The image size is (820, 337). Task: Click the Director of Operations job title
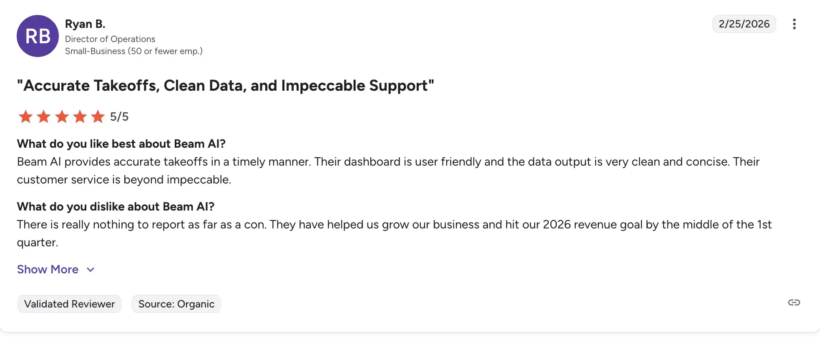click(110, 39)
